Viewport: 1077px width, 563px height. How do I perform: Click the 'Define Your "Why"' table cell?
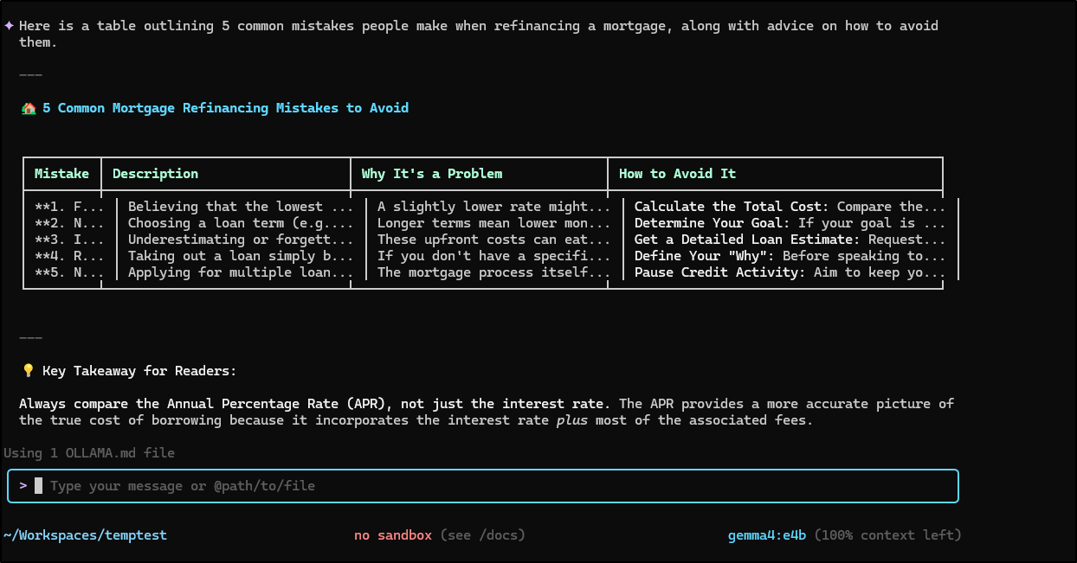pos(790,256)
